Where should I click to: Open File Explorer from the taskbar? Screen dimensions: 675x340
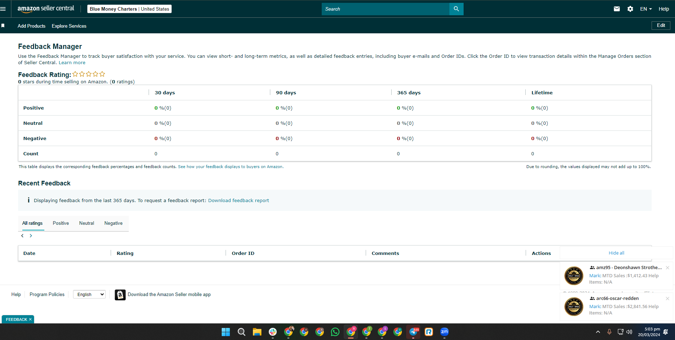[x=257, y=332]
